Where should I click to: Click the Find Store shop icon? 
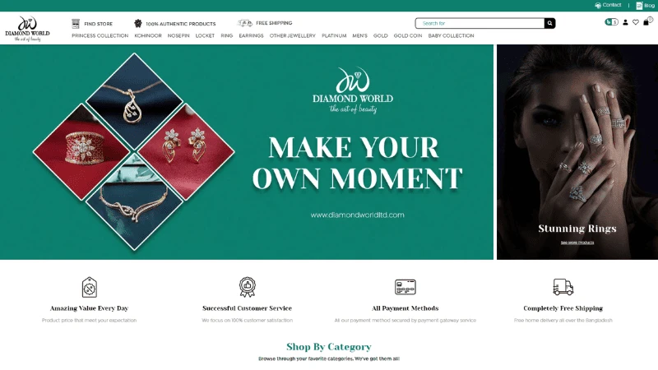(x=76, y=24)
